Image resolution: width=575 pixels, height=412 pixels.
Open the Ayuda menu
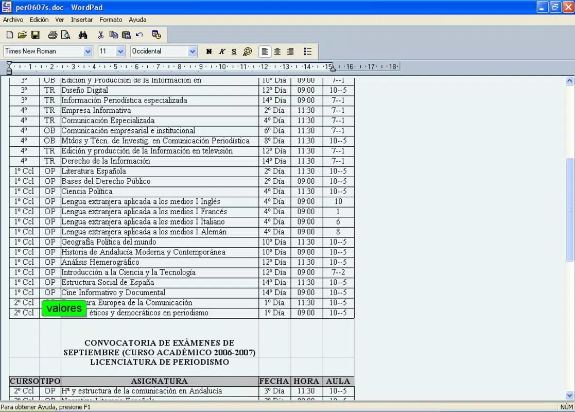click(137, 20)
